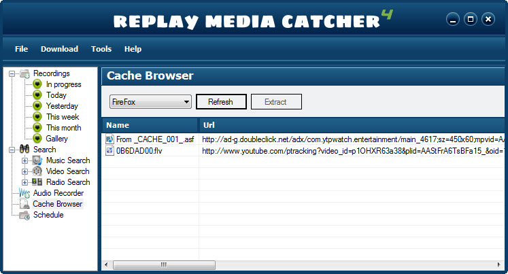Select the Radio Search label

(68, 182)
